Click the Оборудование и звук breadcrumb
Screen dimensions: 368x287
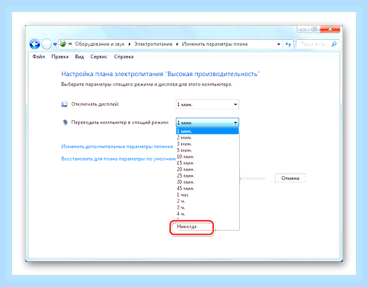point(100,44)
